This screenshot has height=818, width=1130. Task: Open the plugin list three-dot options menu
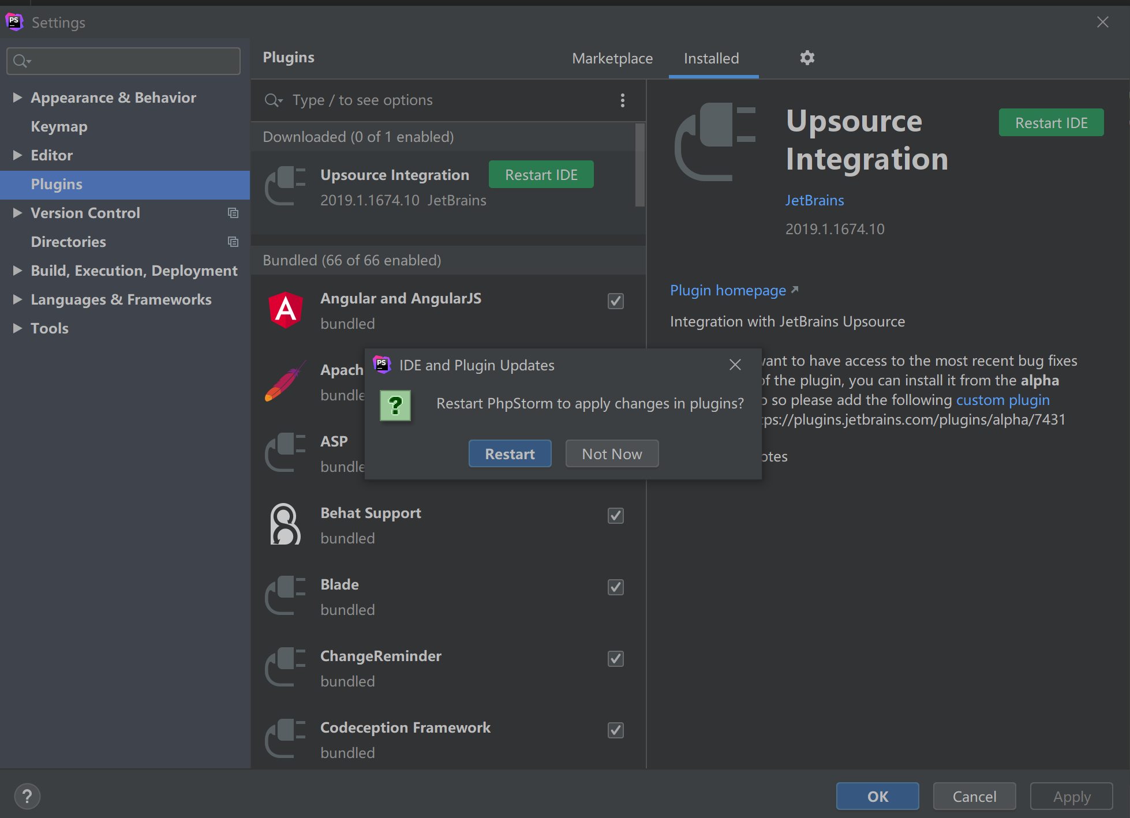[622, 100]
